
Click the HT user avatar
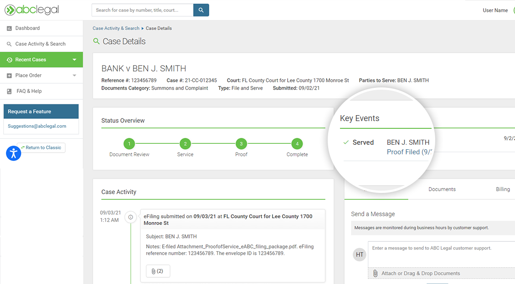click(x=360, y=255)
